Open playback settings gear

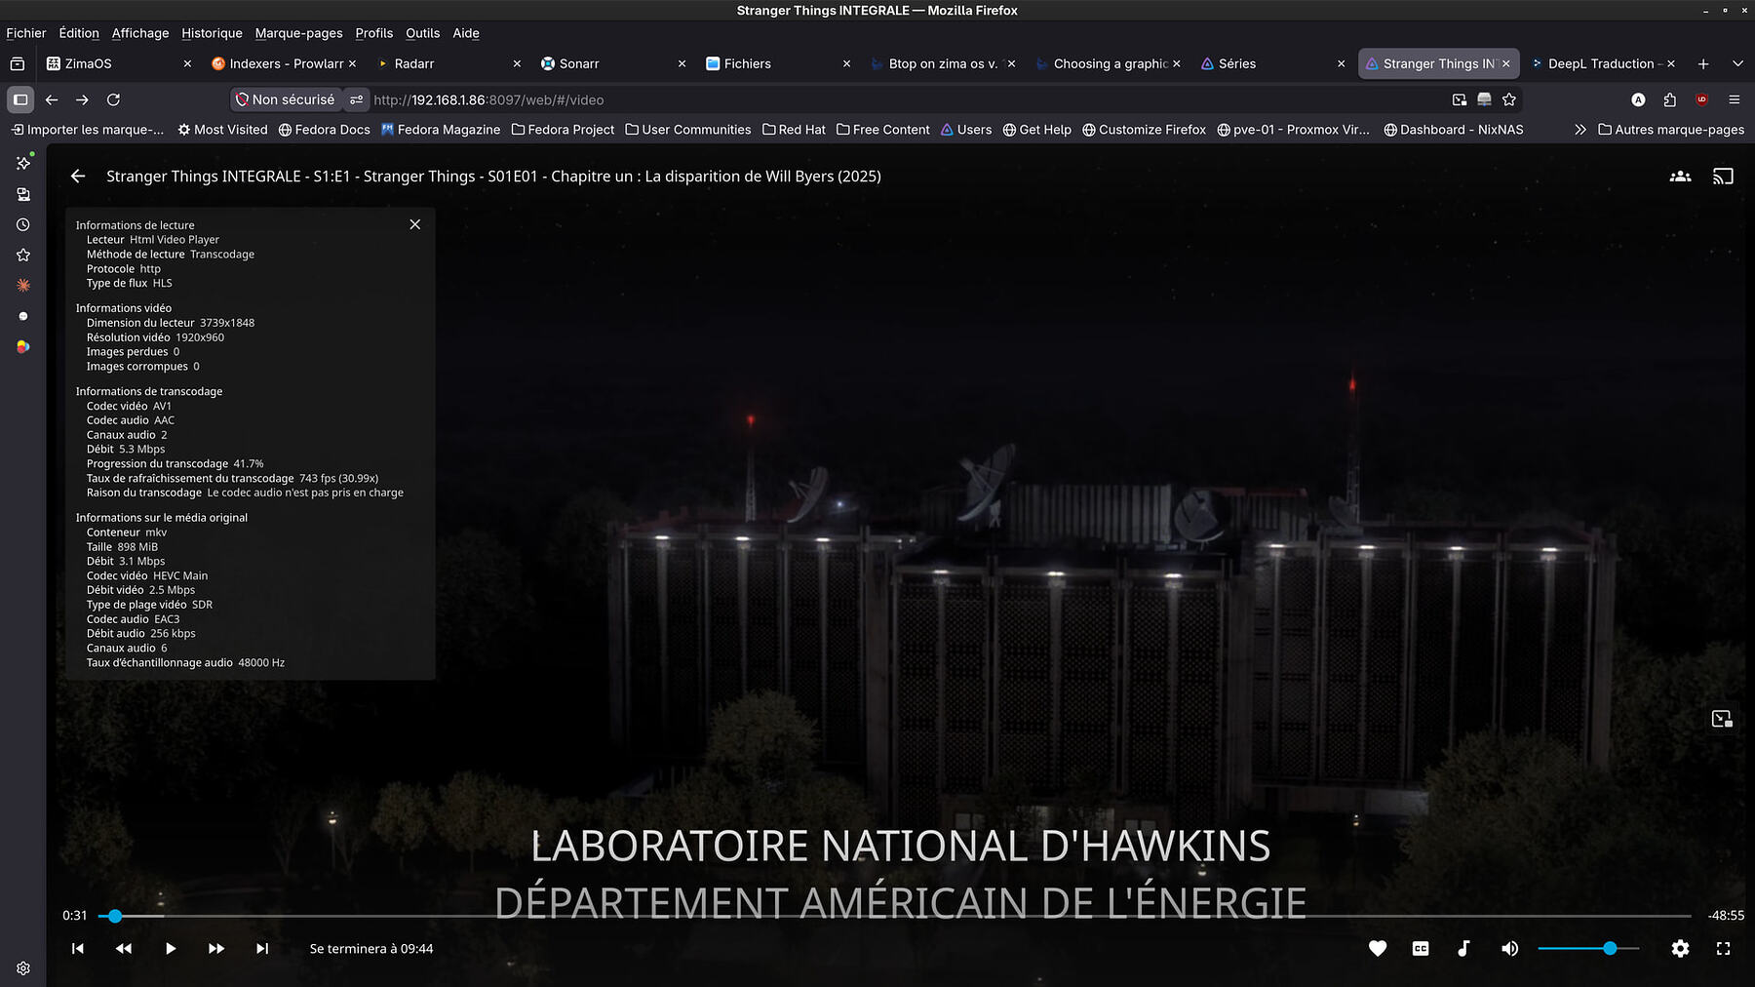point(1680,948)
